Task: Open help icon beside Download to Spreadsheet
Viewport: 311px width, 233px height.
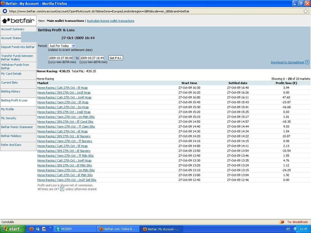Action: [x=307, y=62]
